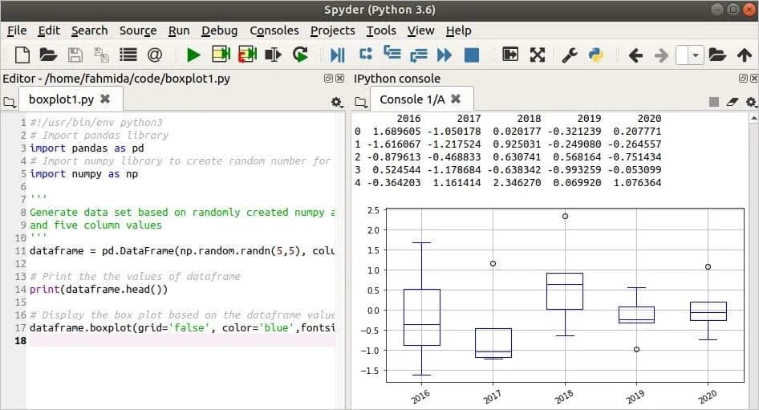Open the working directory dropdown

point(695,55)
